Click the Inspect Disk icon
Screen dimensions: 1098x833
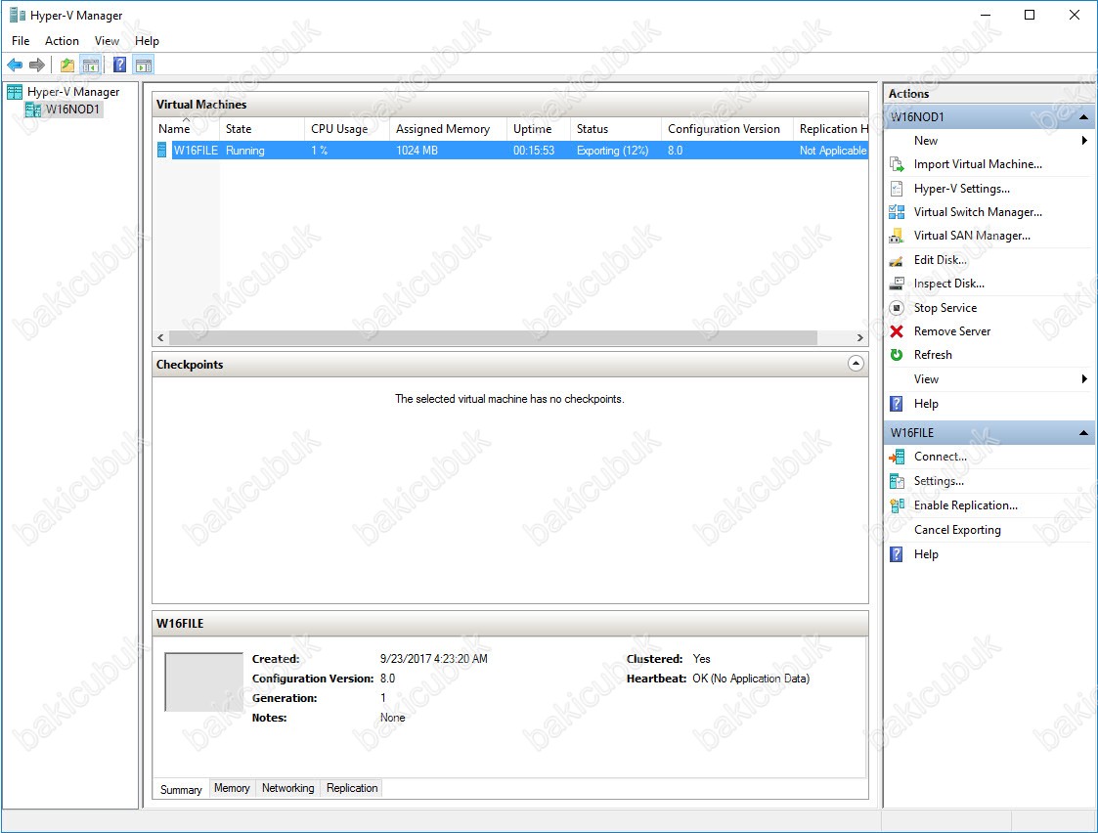click(x=897, y=284)
